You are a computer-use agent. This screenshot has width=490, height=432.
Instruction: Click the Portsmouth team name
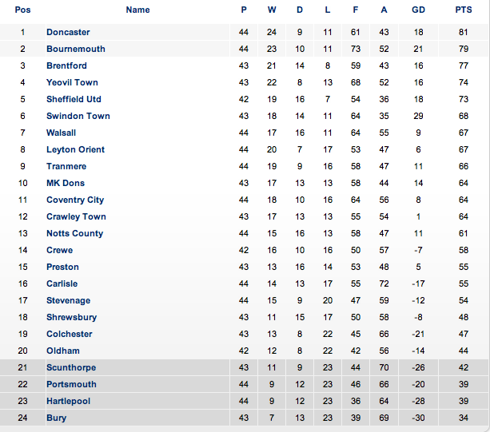[71, 384]
